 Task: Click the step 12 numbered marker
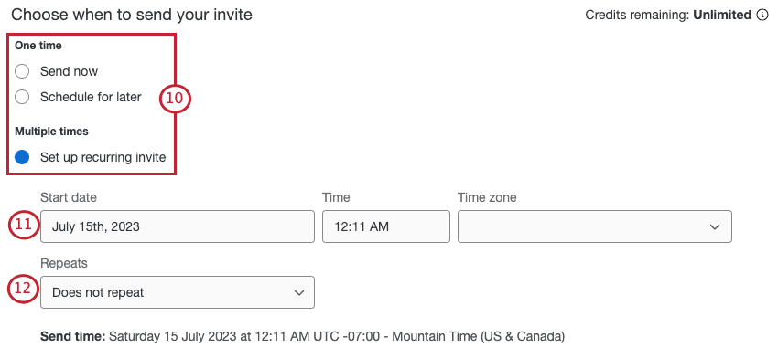[23, 289]
